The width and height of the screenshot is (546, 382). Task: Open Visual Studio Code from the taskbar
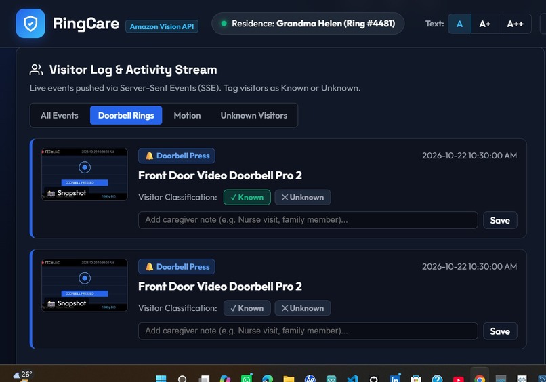click(352, 379)
